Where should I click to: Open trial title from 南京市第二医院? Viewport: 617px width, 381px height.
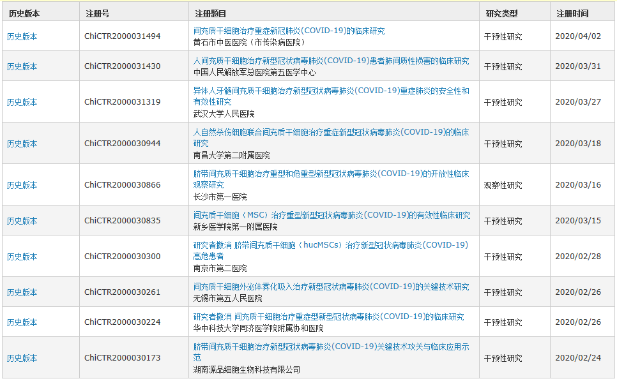[x=331, y=250]
